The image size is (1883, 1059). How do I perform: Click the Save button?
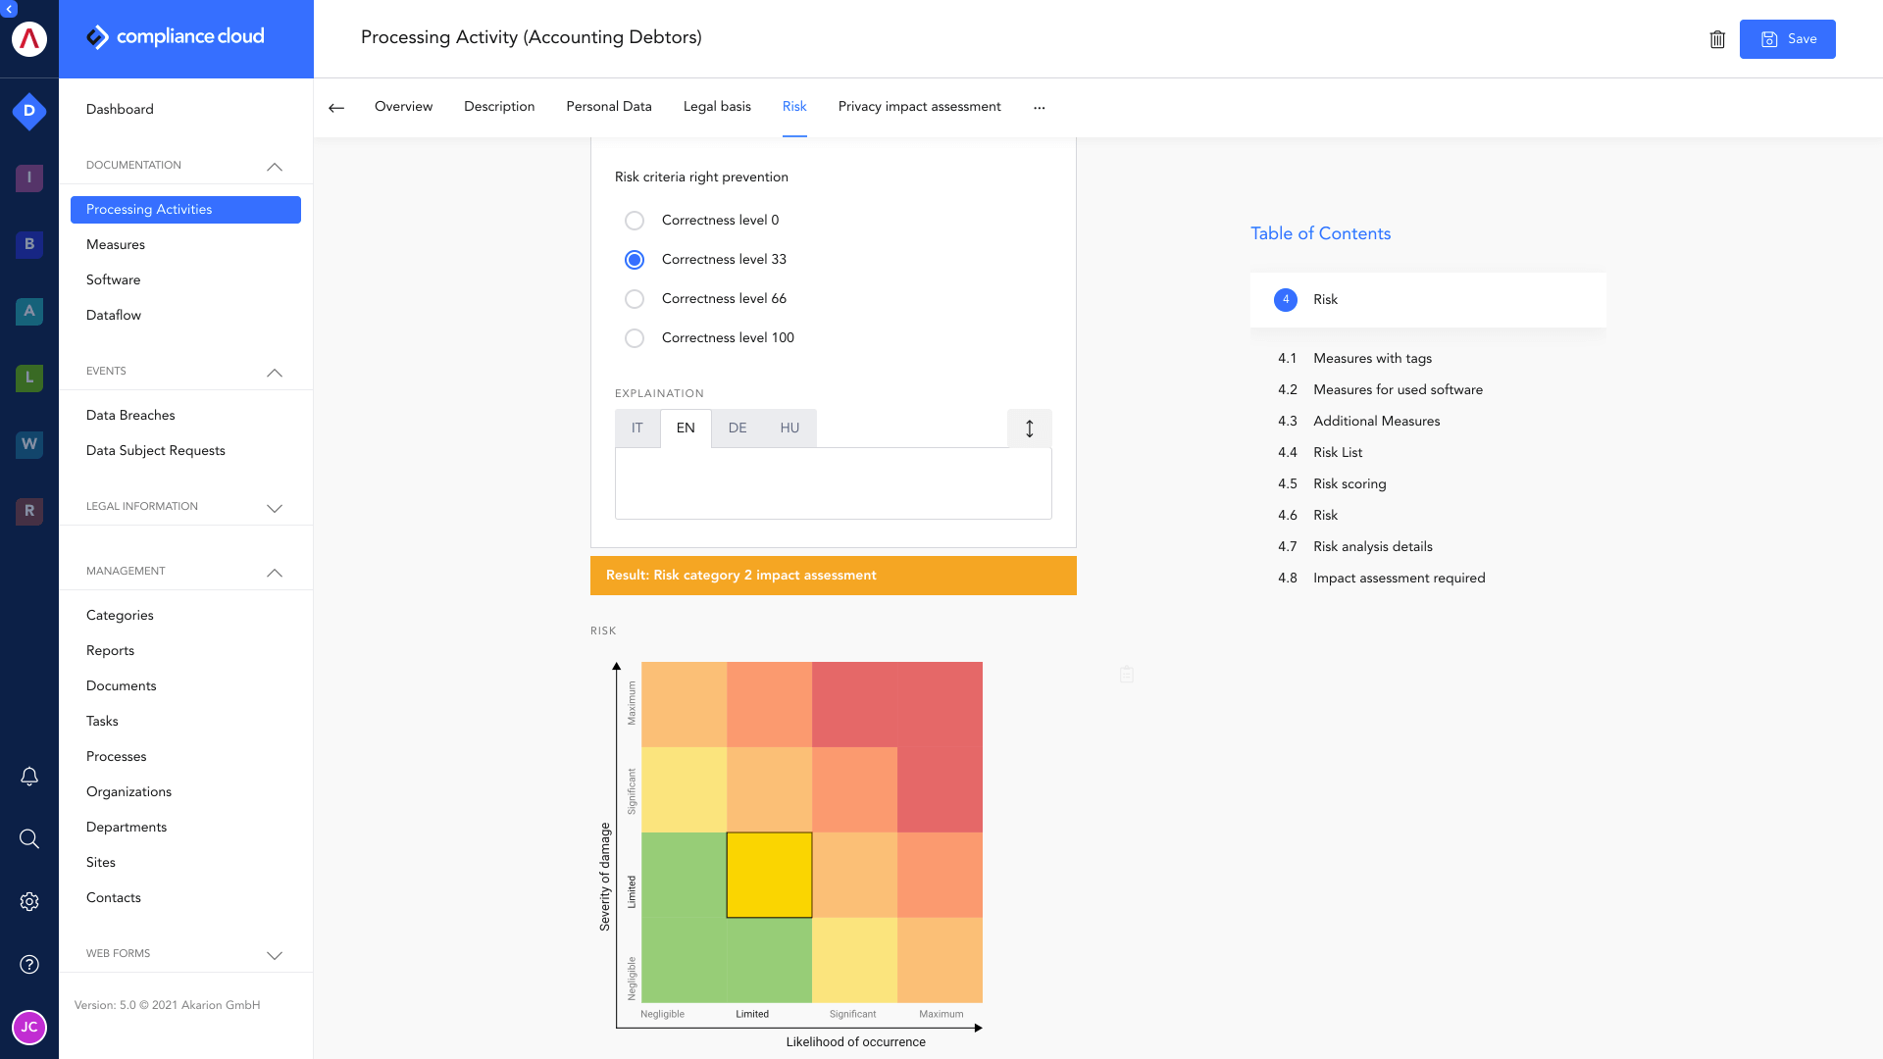(1787, 39)
